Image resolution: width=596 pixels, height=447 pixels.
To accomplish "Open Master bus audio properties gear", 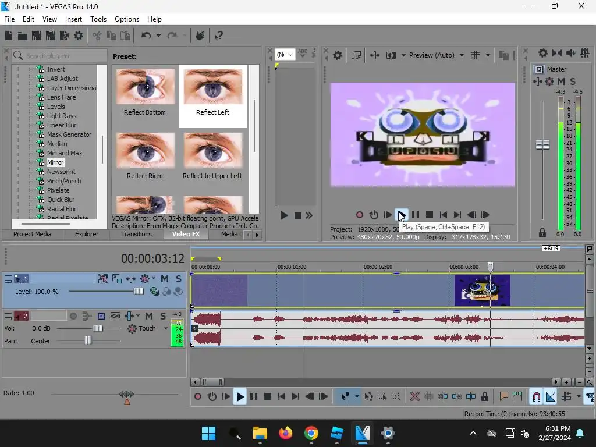I will point(543,53).
